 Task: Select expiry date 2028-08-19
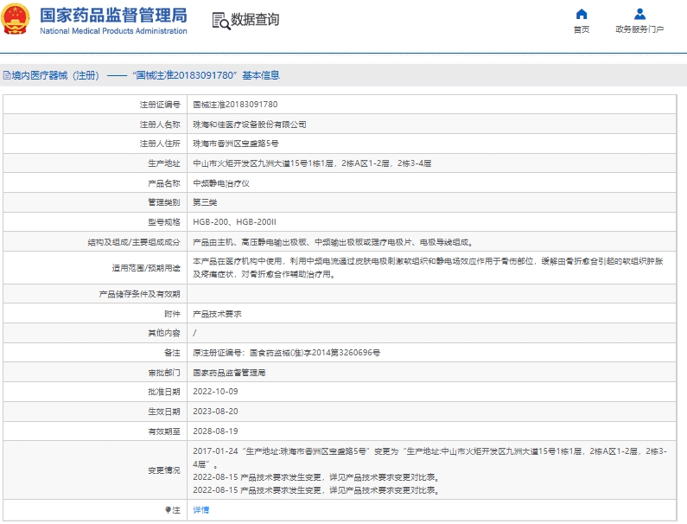click(x=215, y=431)
